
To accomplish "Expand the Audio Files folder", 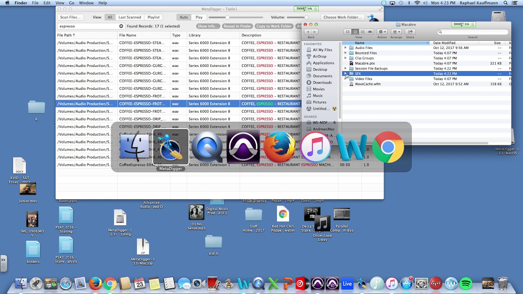I will tap(345, 48).
